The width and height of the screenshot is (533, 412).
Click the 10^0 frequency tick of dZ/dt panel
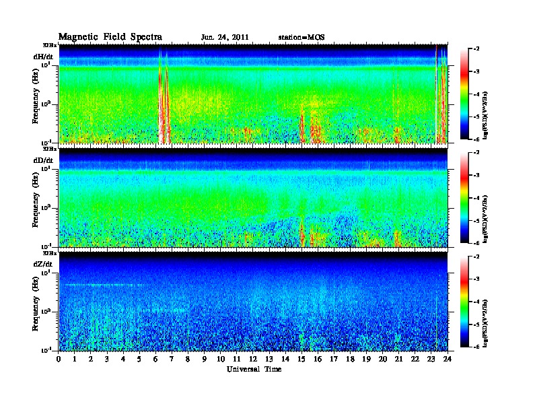tap(45, 312)
